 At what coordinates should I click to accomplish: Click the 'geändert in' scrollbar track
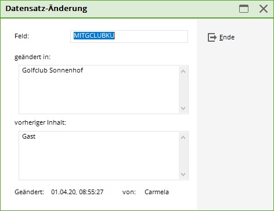coord(183,90)
